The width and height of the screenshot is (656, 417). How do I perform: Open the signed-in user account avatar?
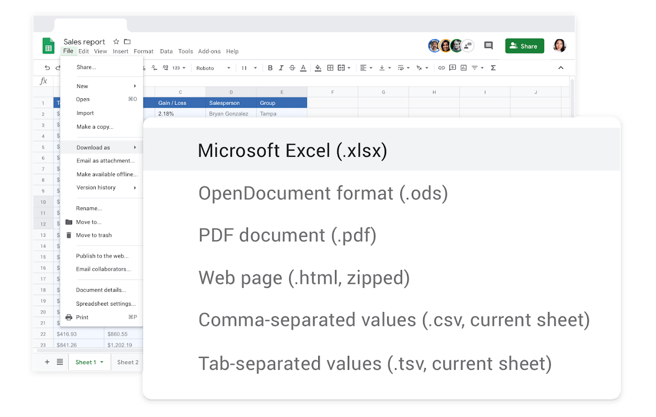pyautogui.click(x=559, y=45)
